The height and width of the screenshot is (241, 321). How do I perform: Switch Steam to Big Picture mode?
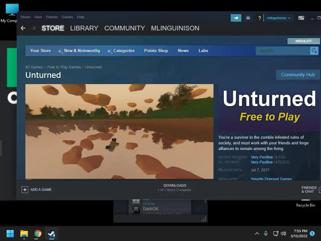[301, 18]
